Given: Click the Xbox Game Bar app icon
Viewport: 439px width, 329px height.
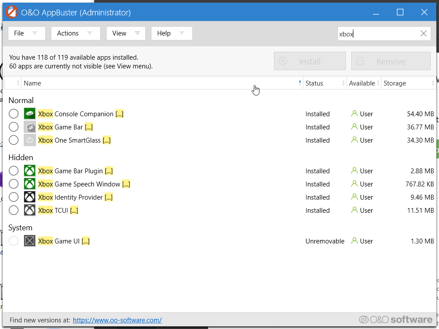Looking at the screenshot, I should [30, 127].
